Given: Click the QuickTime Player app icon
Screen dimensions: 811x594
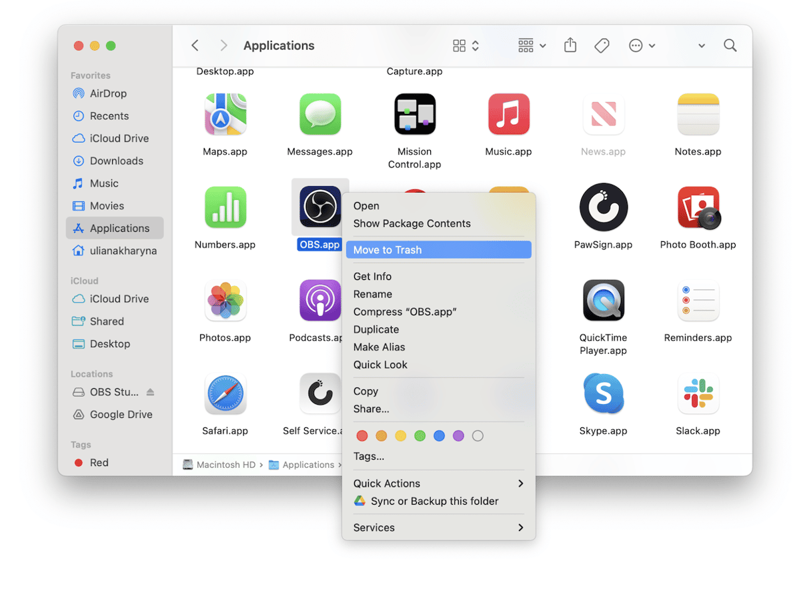Looking at the screenshot, I should point(603,301).
